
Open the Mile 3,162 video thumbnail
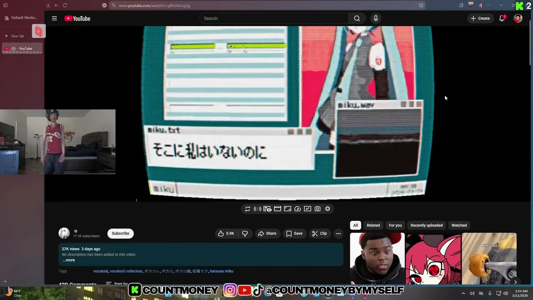pos(489,258)
